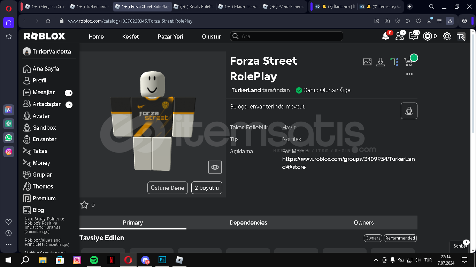Viewport: 476px width, 267px height.
Task: Click the item image view icon
Action: click(367, 62)
